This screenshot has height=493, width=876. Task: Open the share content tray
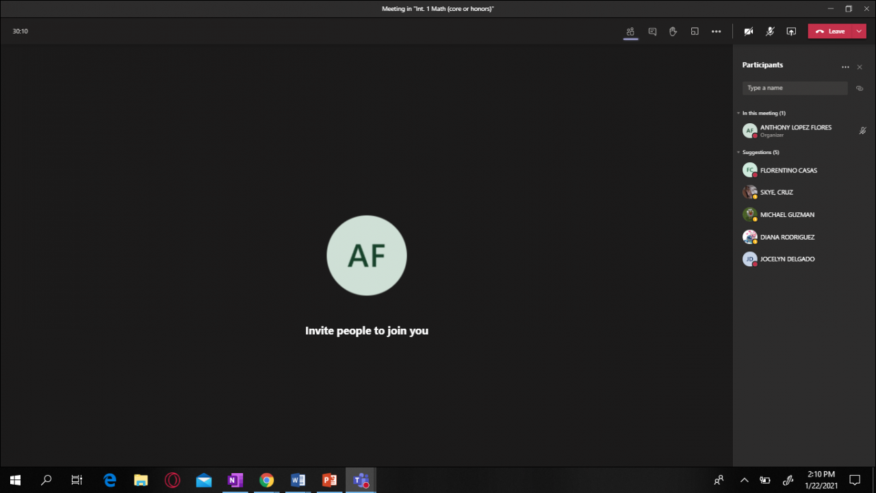click(791, 31)
